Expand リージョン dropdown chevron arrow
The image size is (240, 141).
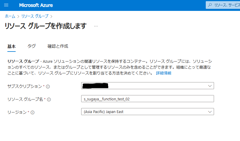(210, 112)
